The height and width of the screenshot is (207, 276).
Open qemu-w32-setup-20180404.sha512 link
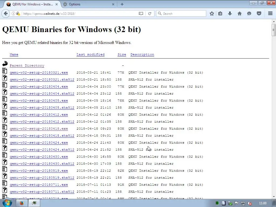[42, 94]
